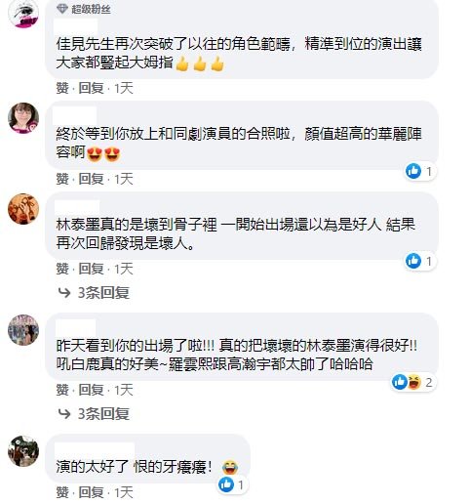This screenshot has height=504, width=470.
Task: Click the like reaction icon on the 華麗陣容 comment
Action: tap(413, 171)
